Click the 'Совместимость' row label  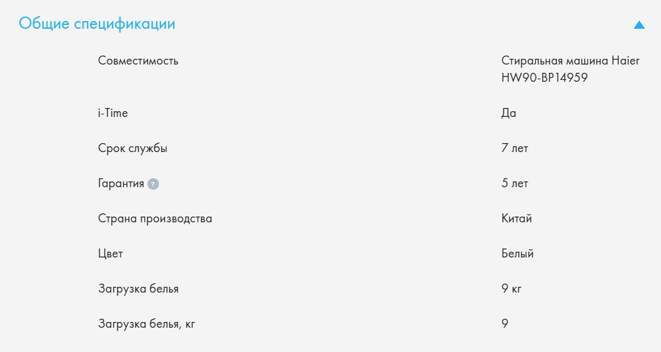point(138,61)
